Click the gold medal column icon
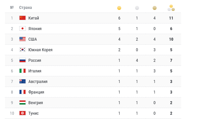The width and height of the screenshot is (197, 119). pos(119,8)
